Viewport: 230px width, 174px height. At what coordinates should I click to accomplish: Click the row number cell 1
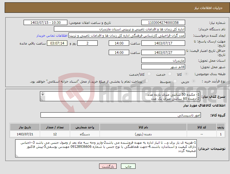coord(221,134)
